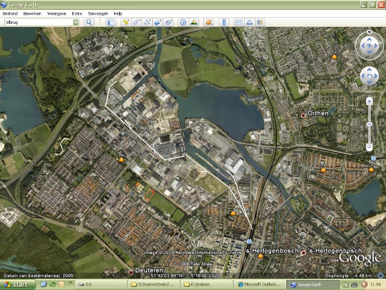Click the search magnifier button
This screenshot has height=290, width=386.
click(89, 22)
